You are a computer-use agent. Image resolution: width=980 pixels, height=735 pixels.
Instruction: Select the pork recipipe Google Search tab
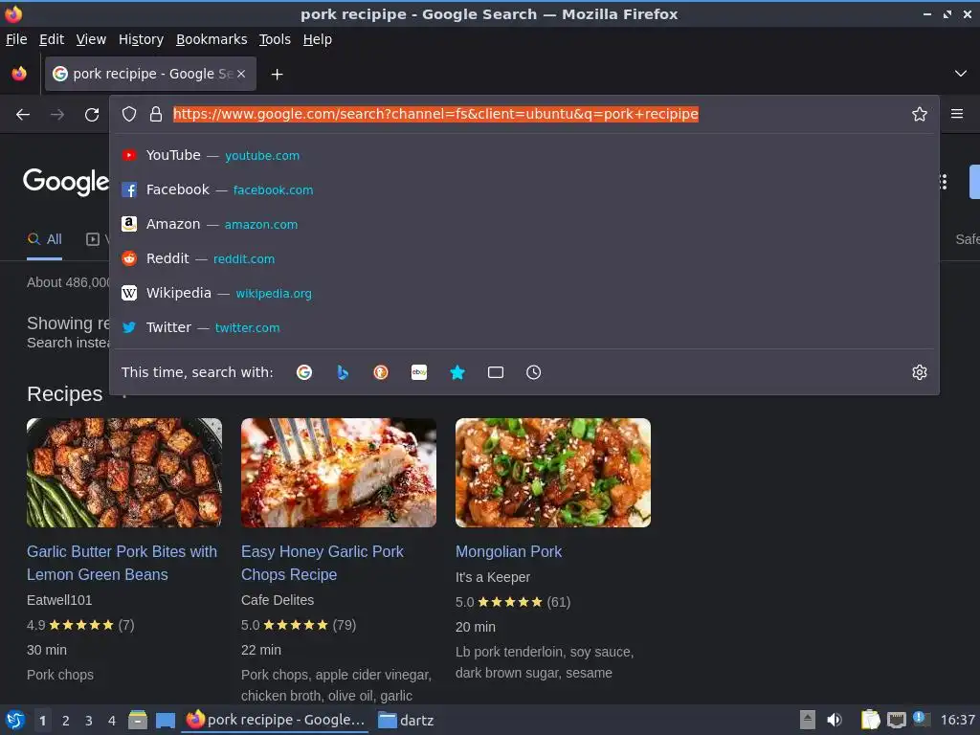[x=150, y=74]
